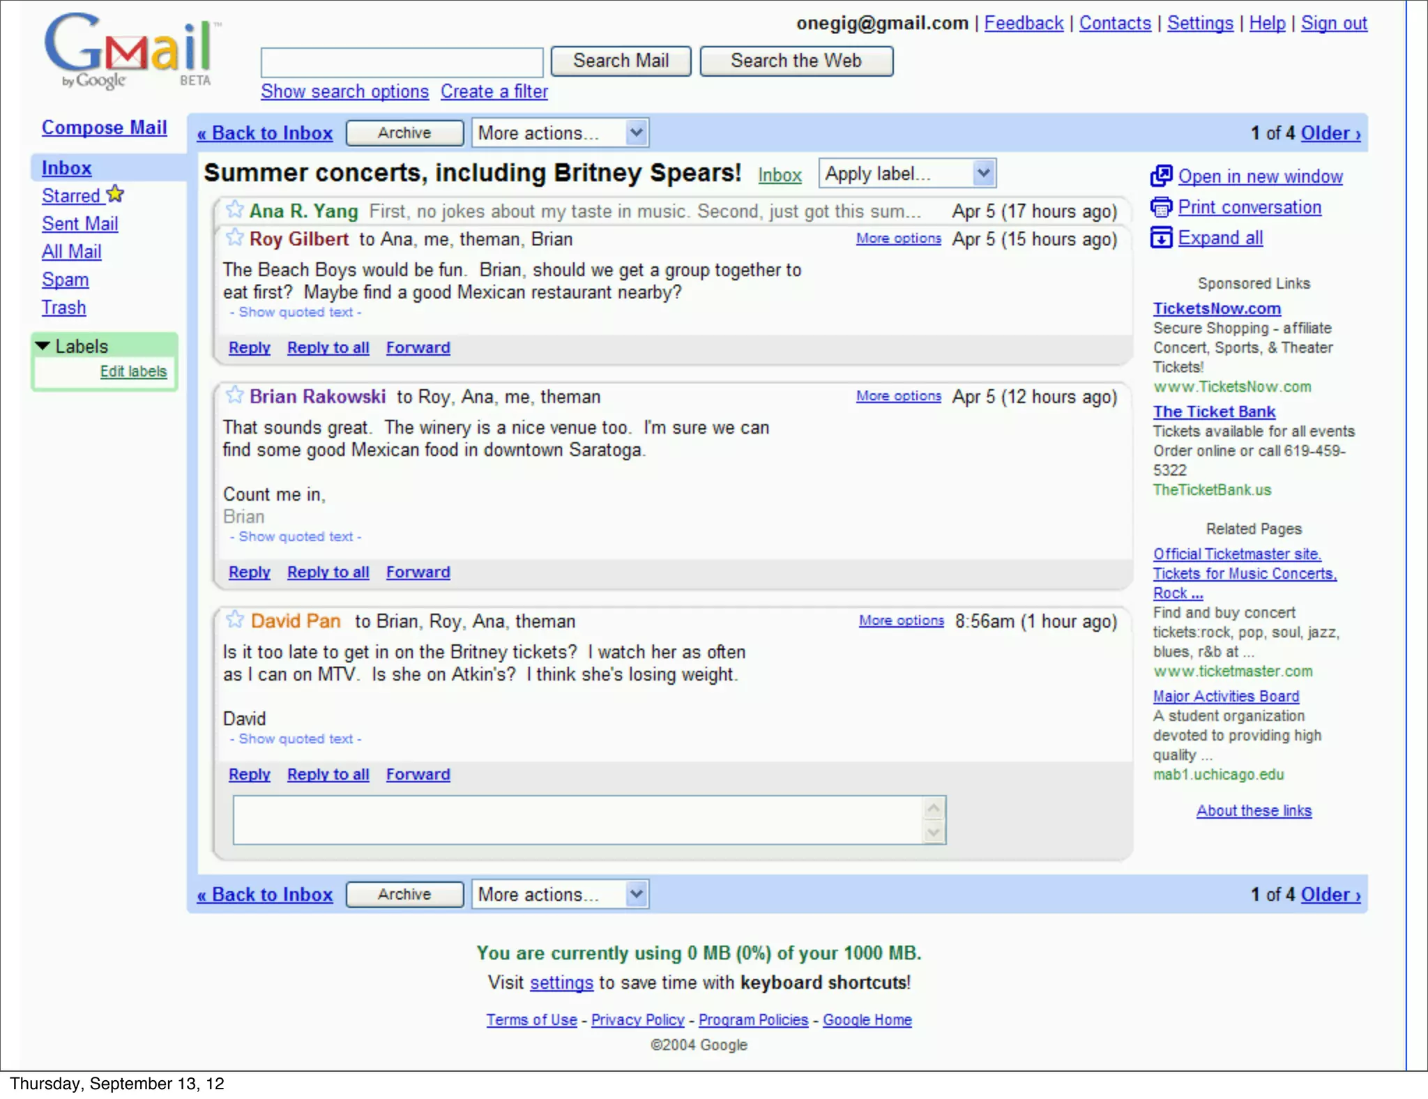Go to the Sent Mail folder
Image resolution: width=1428 pixels, height=1099 pixels.
(79, 224)
